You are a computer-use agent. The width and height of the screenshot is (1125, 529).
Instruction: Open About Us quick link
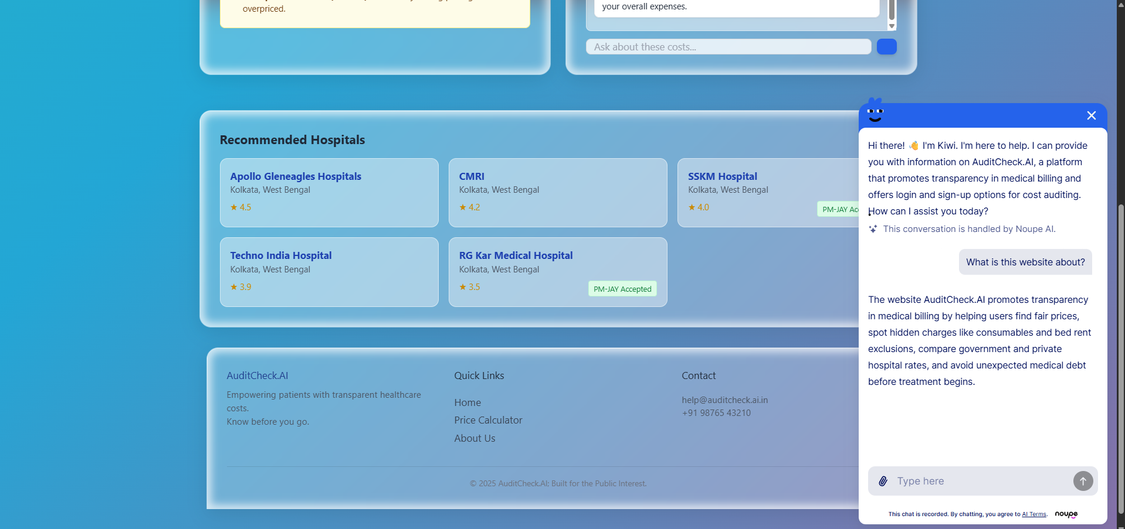coord(475,438)
